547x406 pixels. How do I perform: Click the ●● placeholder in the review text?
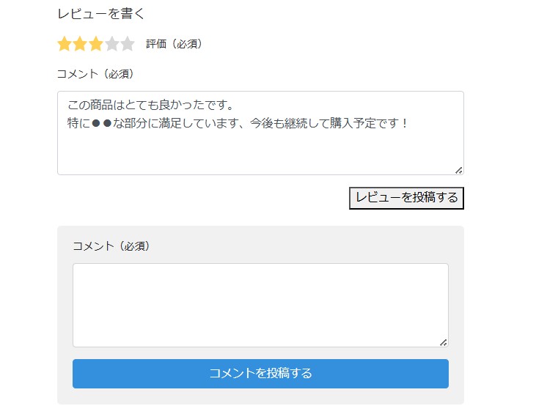(x=102, y=123)
